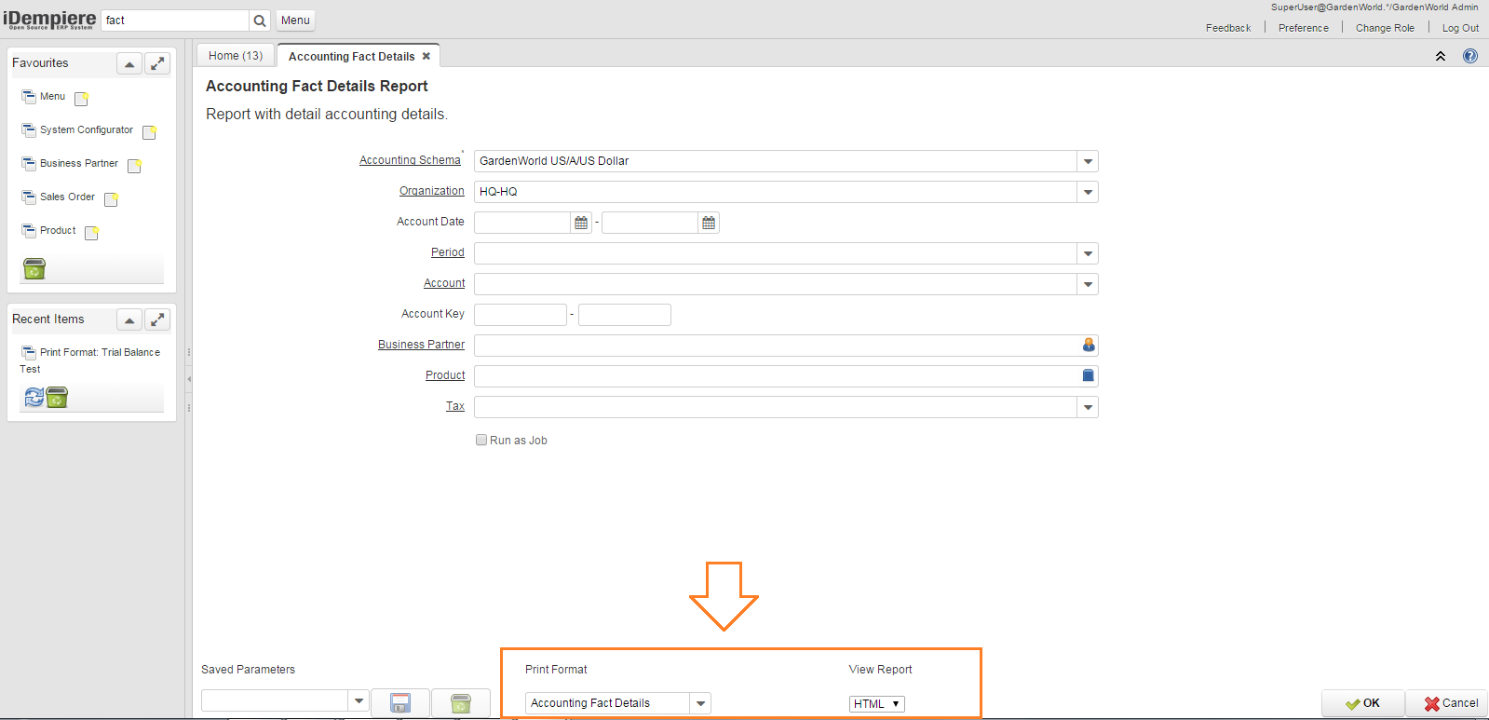The width and height of the screenshot is (1489, 720).
Task: Maximize the Favourites panel
Action: pyautogui.click(x=157, y=63)
